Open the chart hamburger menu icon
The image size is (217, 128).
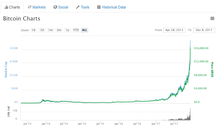pos(212,18)
